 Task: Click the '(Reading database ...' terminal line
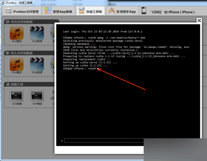[79, 44]
